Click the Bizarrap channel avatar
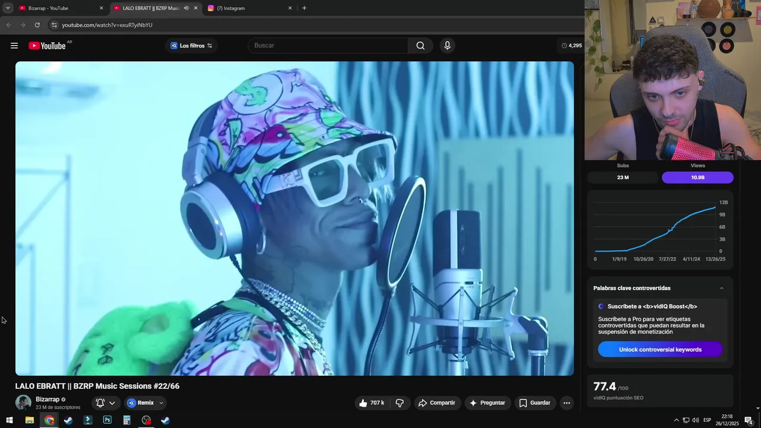This screenshot has height=428, width=761. point(23,402)
